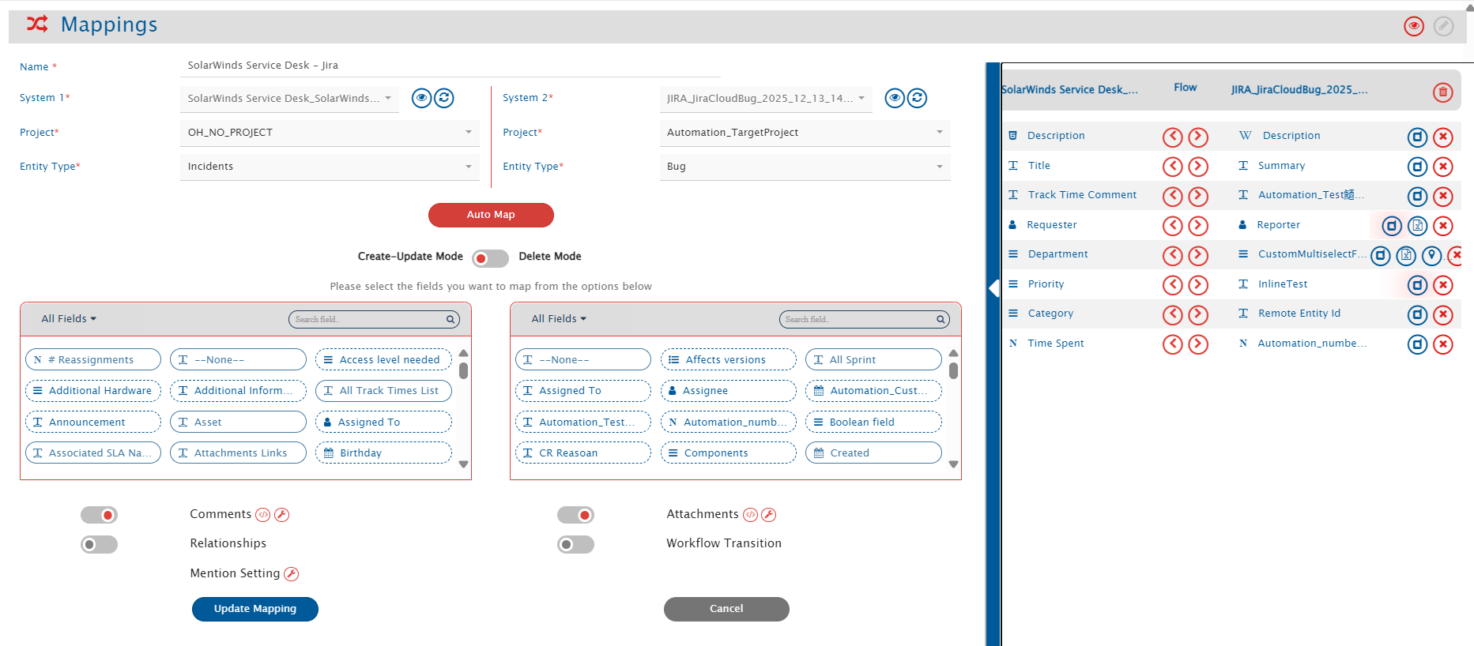Select the Affects versions field chip
The height and width of the screenshot is (646, 1474).
coord(728,359)
